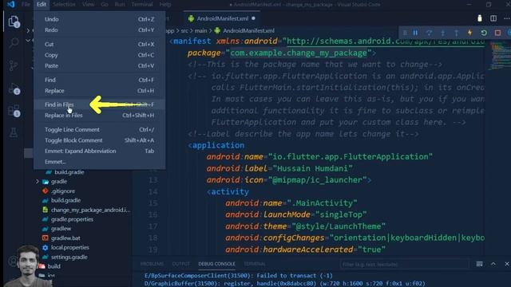511x287 pixels.
Task: Click the Split Editor icon
Action: pos(493,18)
